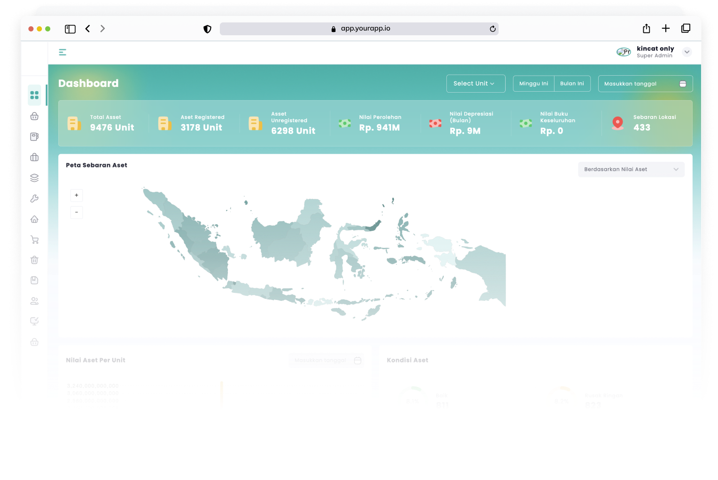Click the 9476 Unit total asset value
The image size is (718, 480).
pyautogui.click(x=112, y=127)
